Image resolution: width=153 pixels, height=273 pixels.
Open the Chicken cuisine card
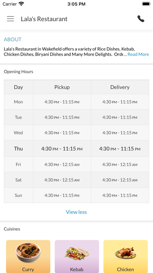(125, 257)
